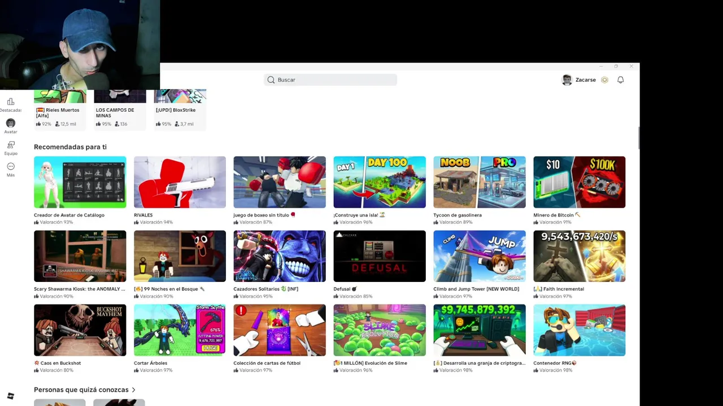Viewport: 723px width, 406px height.
Task: Open Climb and Jump Tower thumbnail
Action: pyautogui.click(x=480, y=256)
